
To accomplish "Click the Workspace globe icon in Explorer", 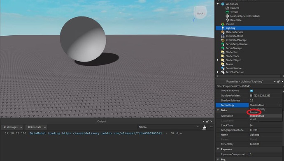I will point(223,4).
